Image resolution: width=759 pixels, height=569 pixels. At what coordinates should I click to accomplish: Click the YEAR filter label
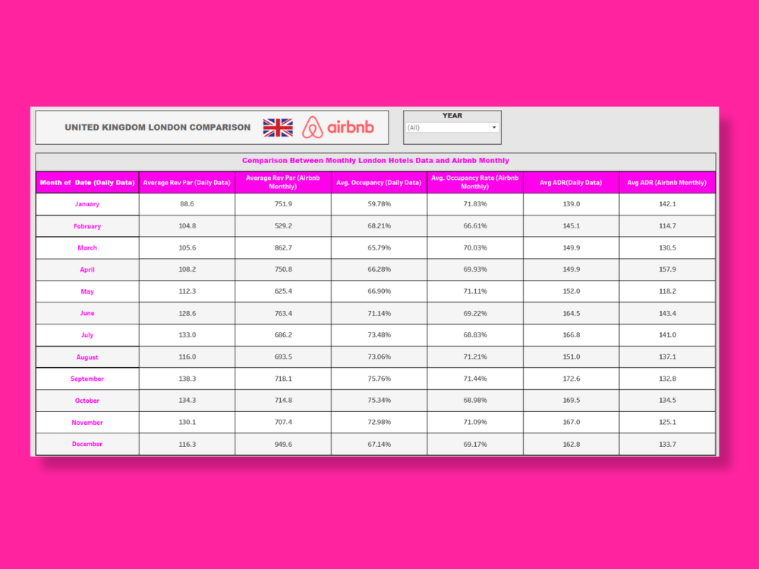pos(452,115)
